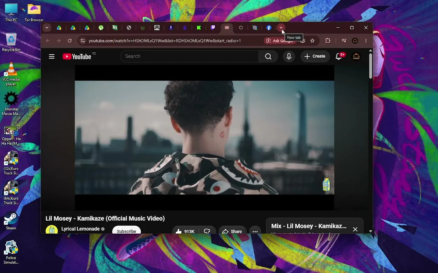Image resolution: width=438 pixels, height=273 pixels.
Task: Select This PC desktop icon
Action: [11, 12]
